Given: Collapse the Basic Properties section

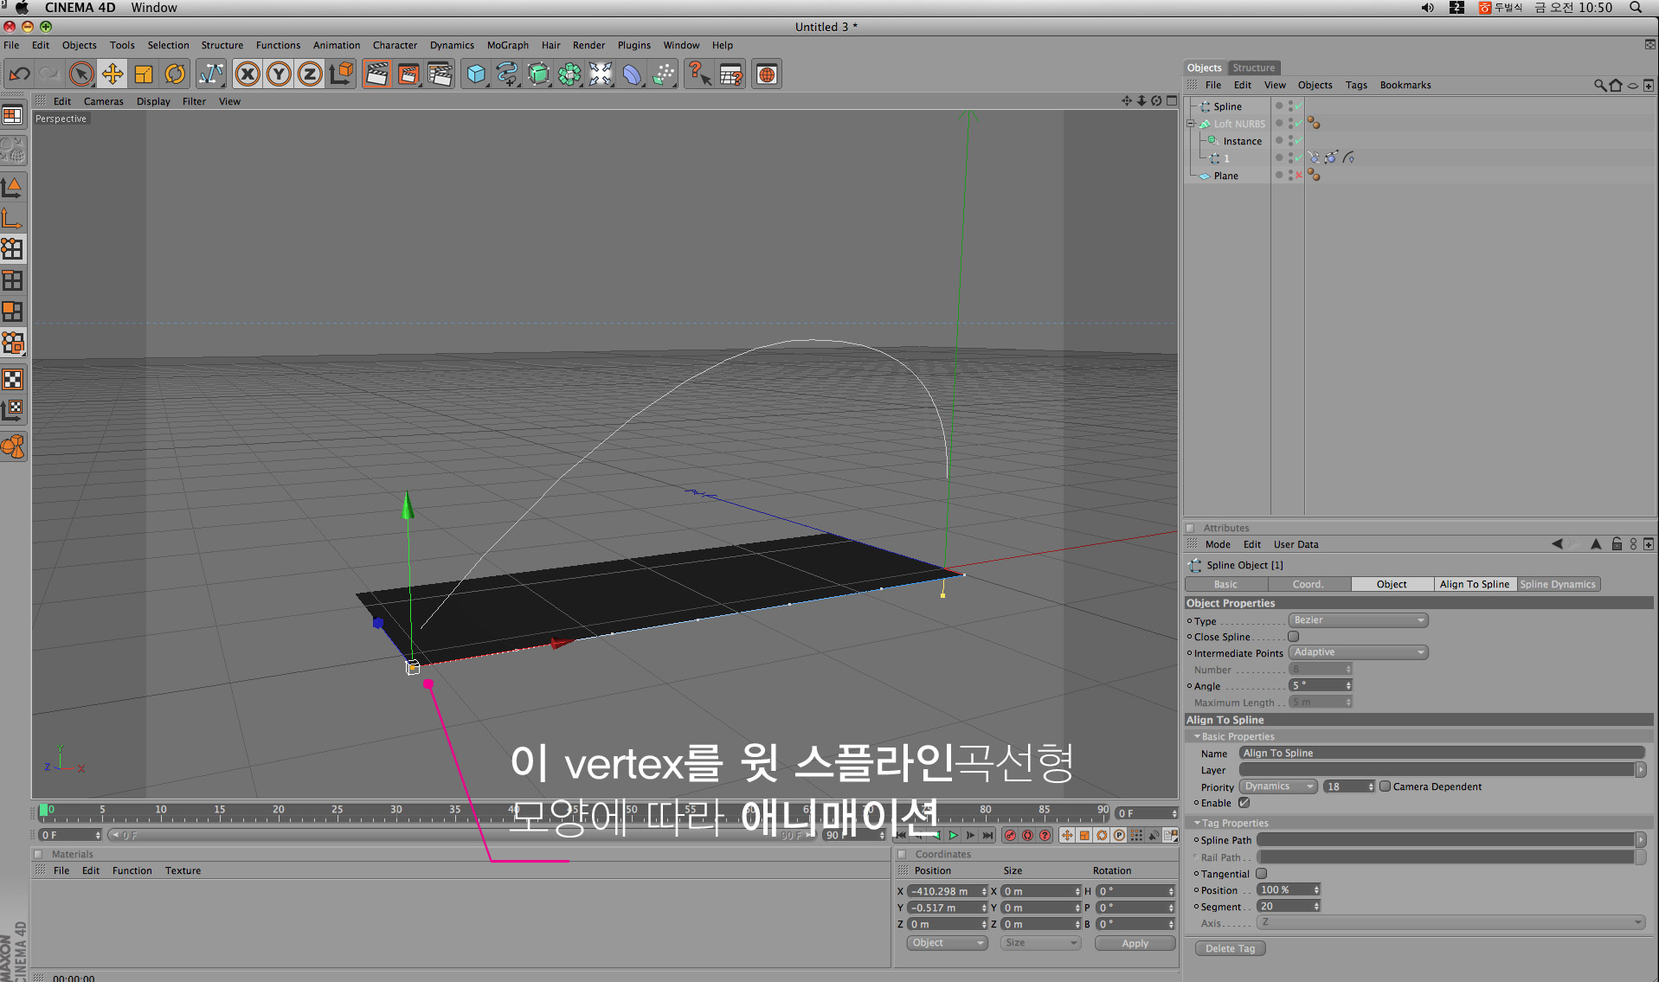Looking at the screenshot, I should click(1197, 737).
